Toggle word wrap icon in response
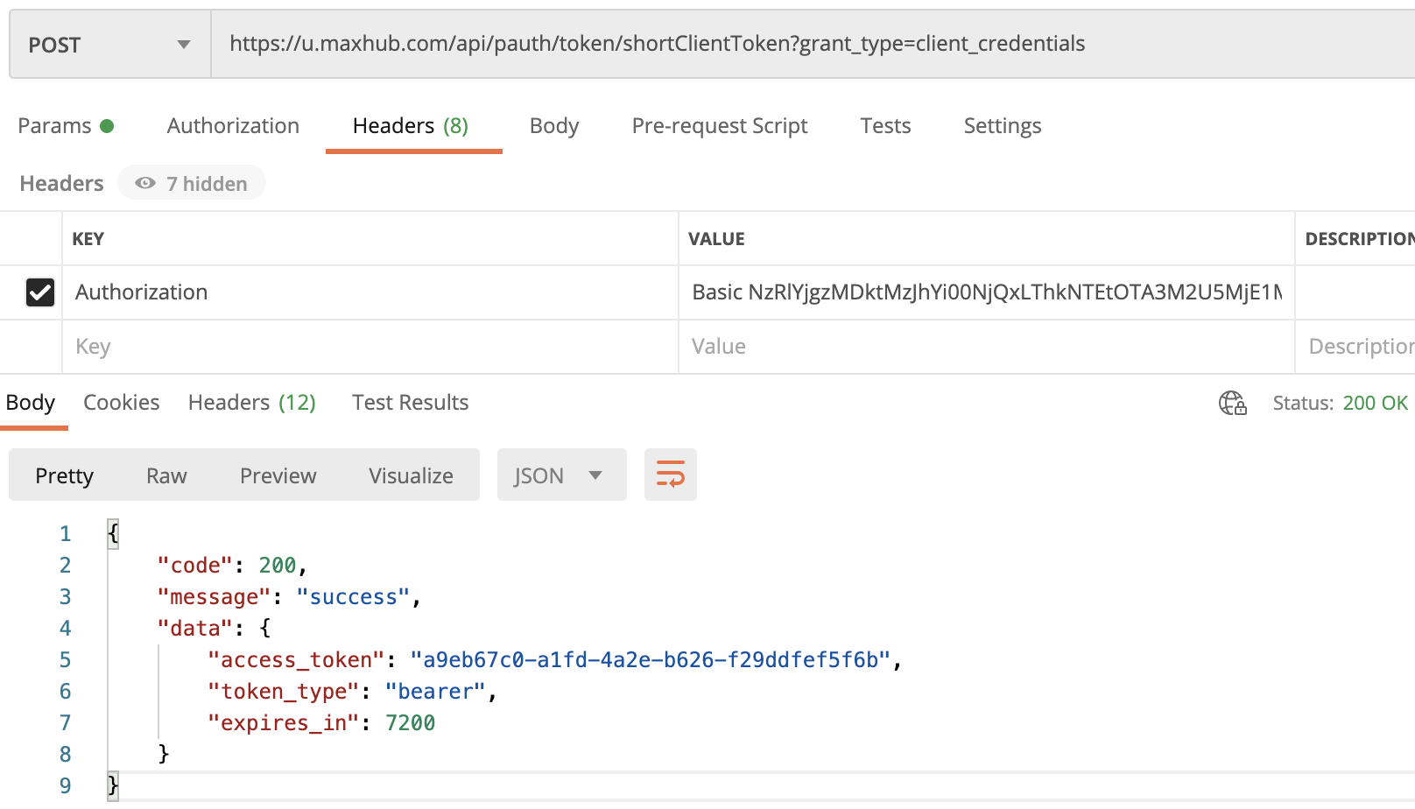The width and height of the screenshot is (1415, 809). pos(670,475)
